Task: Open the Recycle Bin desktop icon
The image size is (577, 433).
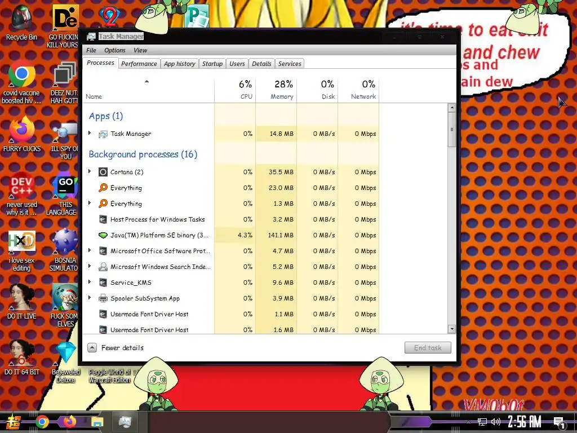Action: 21,23
